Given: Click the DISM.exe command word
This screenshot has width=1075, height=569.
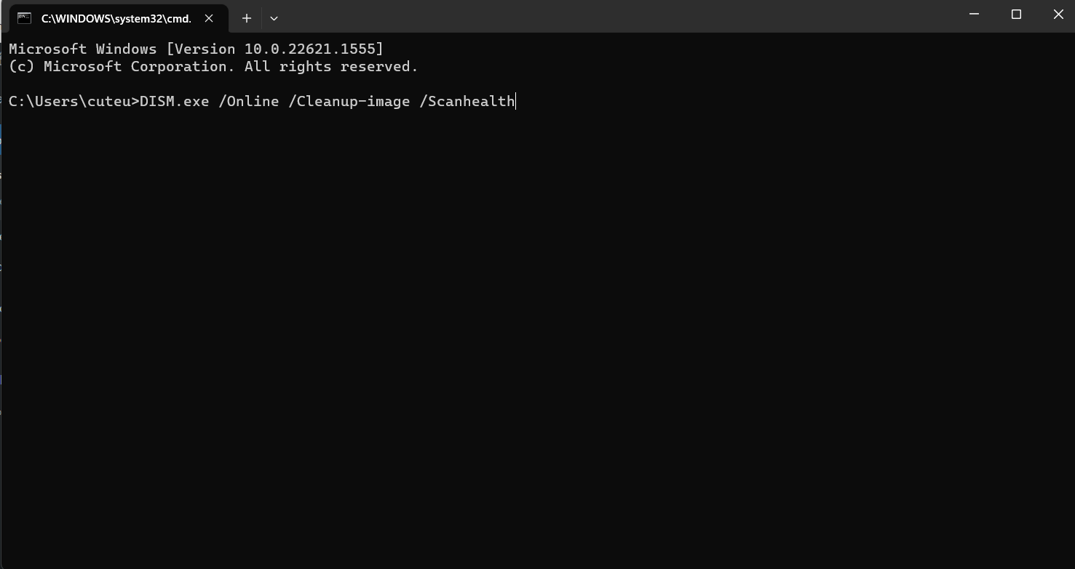Looking at the screenshot, I should pos(174,101).
